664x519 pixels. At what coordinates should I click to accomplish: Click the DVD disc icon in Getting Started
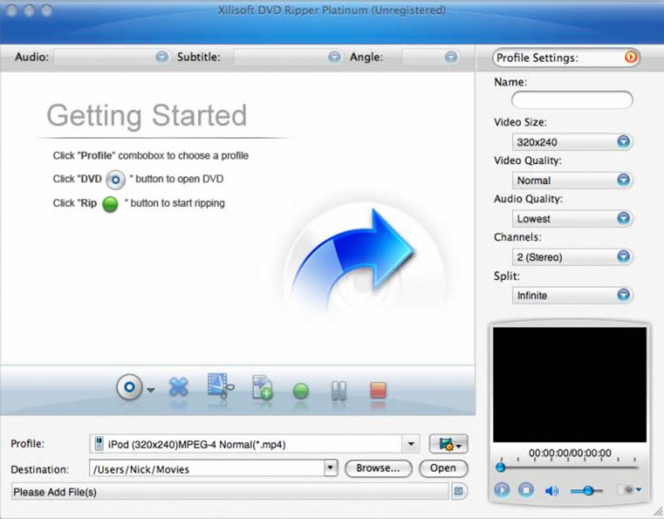[116, 180]
